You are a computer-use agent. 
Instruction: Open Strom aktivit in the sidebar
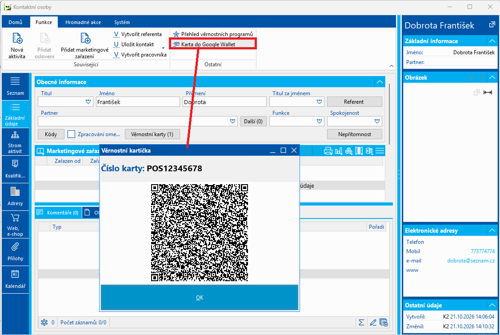15,142
